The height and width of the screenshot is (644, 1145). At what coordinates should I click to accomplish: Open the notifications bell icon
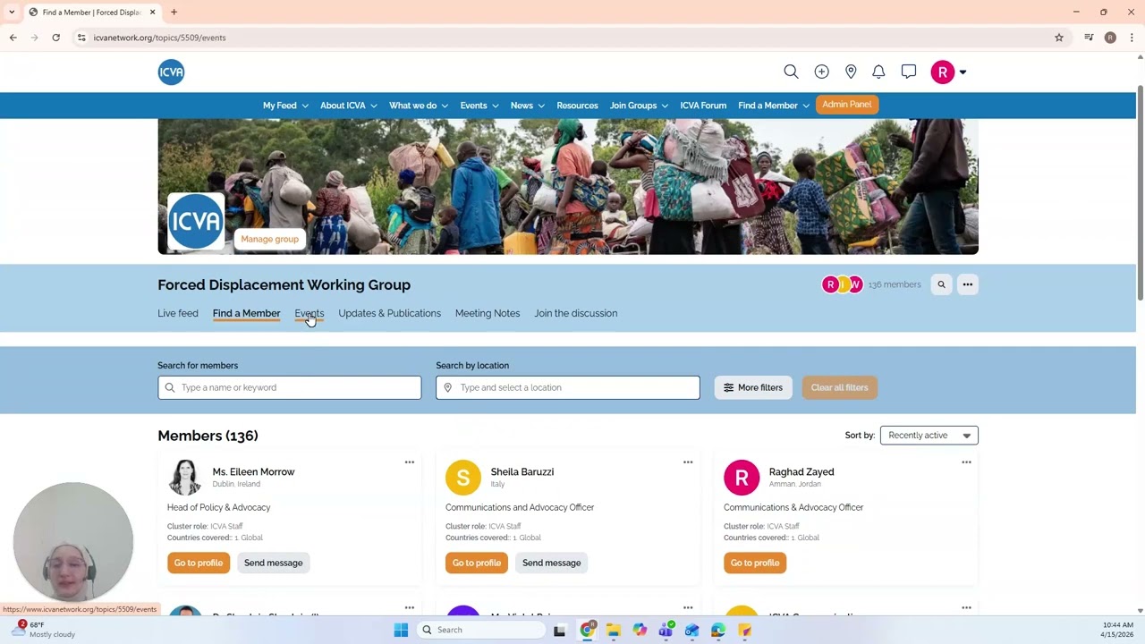tap(878, 72)
